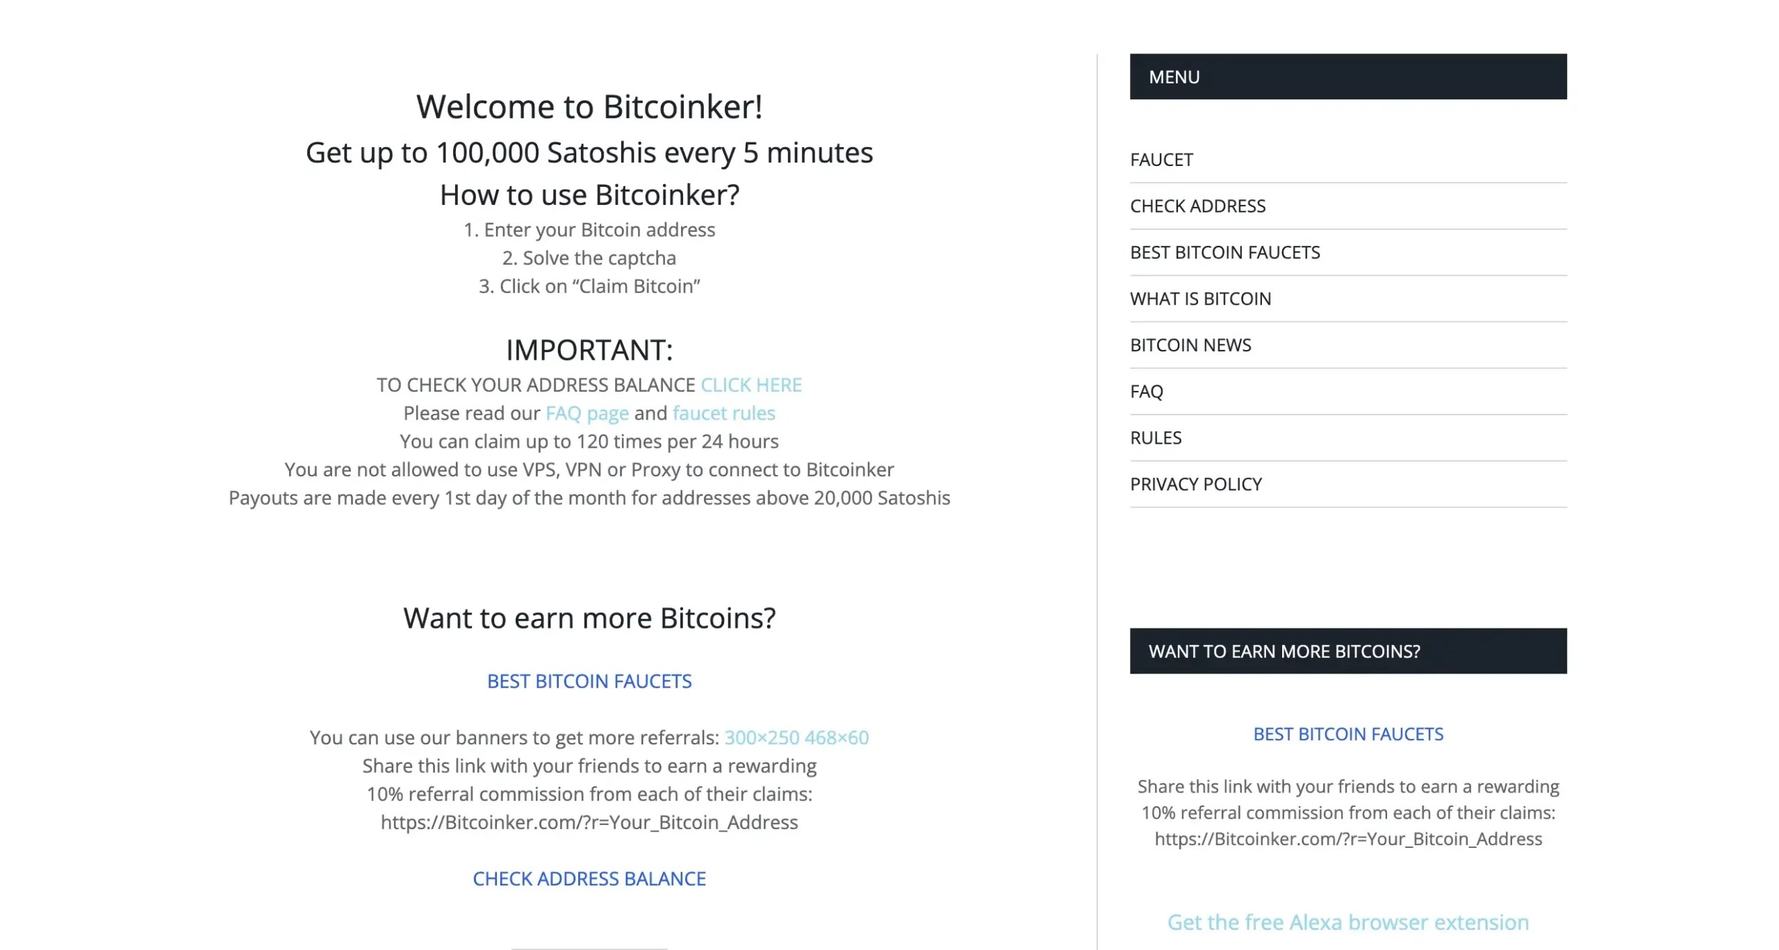Open the WHAT IS BITCOIN page
The width and height of the screenshot is (1779, 950).
coord(1200,299)
